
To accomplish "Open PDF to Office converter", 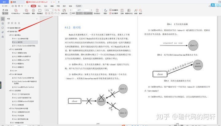I will tap(16, 12).
